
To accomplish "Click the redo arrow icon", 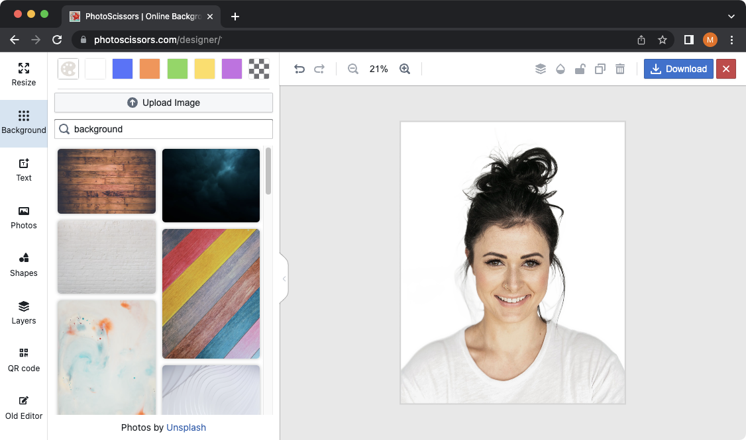I will coord(319,69).
